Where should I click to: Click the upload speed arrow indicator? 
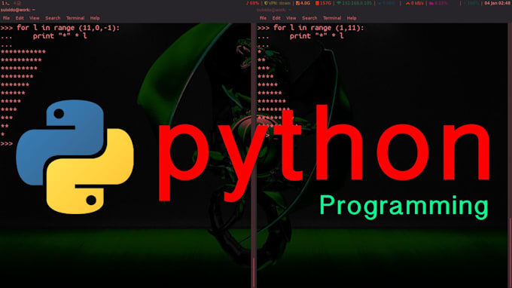tap(414, 3)
